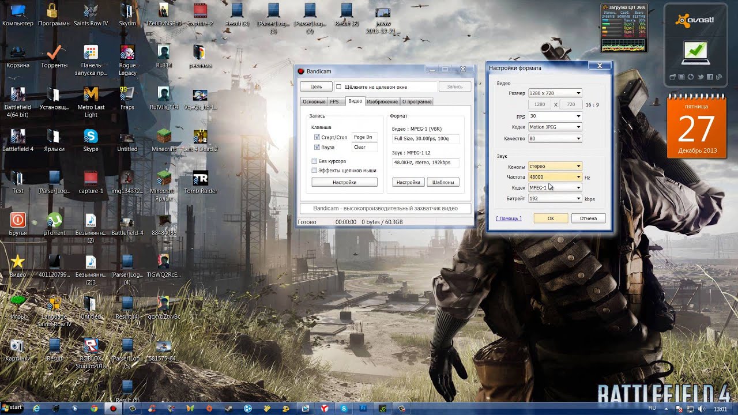Open the µTorrent desktop shortcut
The height and width of the screenshot is (415, 738).
click(54, 224)
